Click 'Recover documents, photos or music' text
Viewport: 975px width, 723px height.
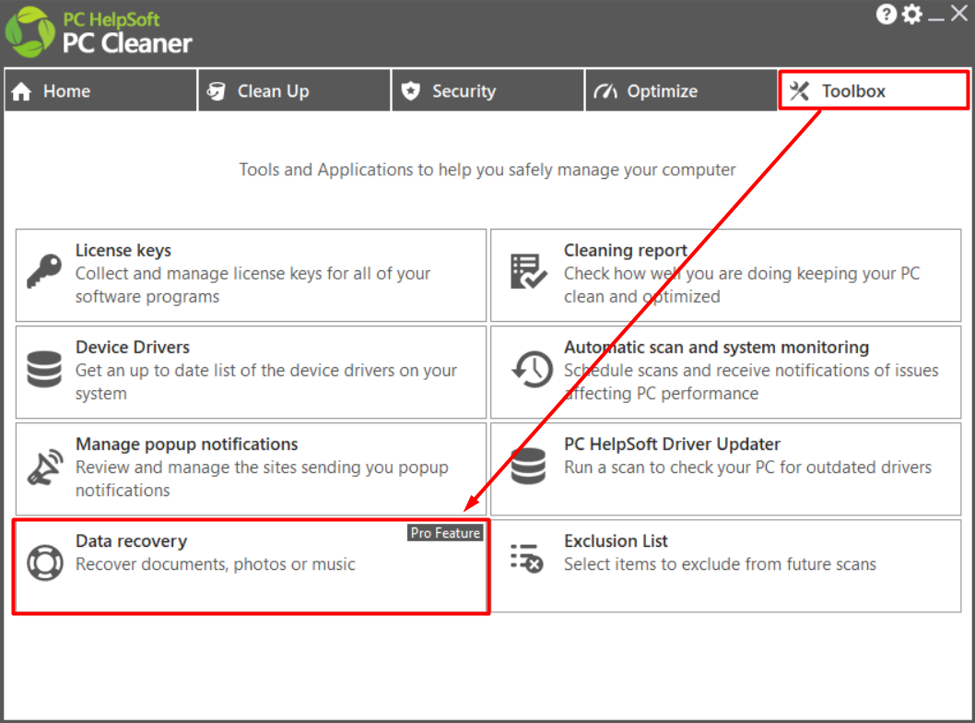point(215,563)
